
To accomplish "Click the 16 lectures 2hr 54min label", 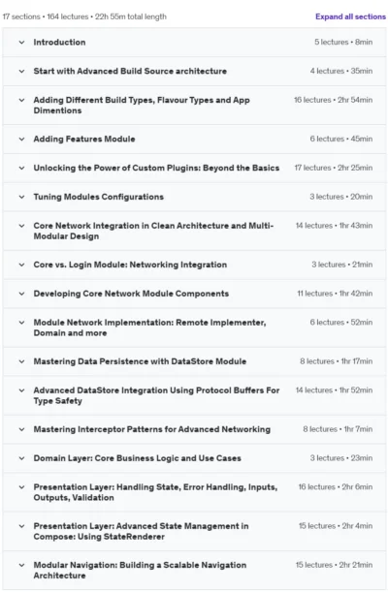I will point(334,100).
